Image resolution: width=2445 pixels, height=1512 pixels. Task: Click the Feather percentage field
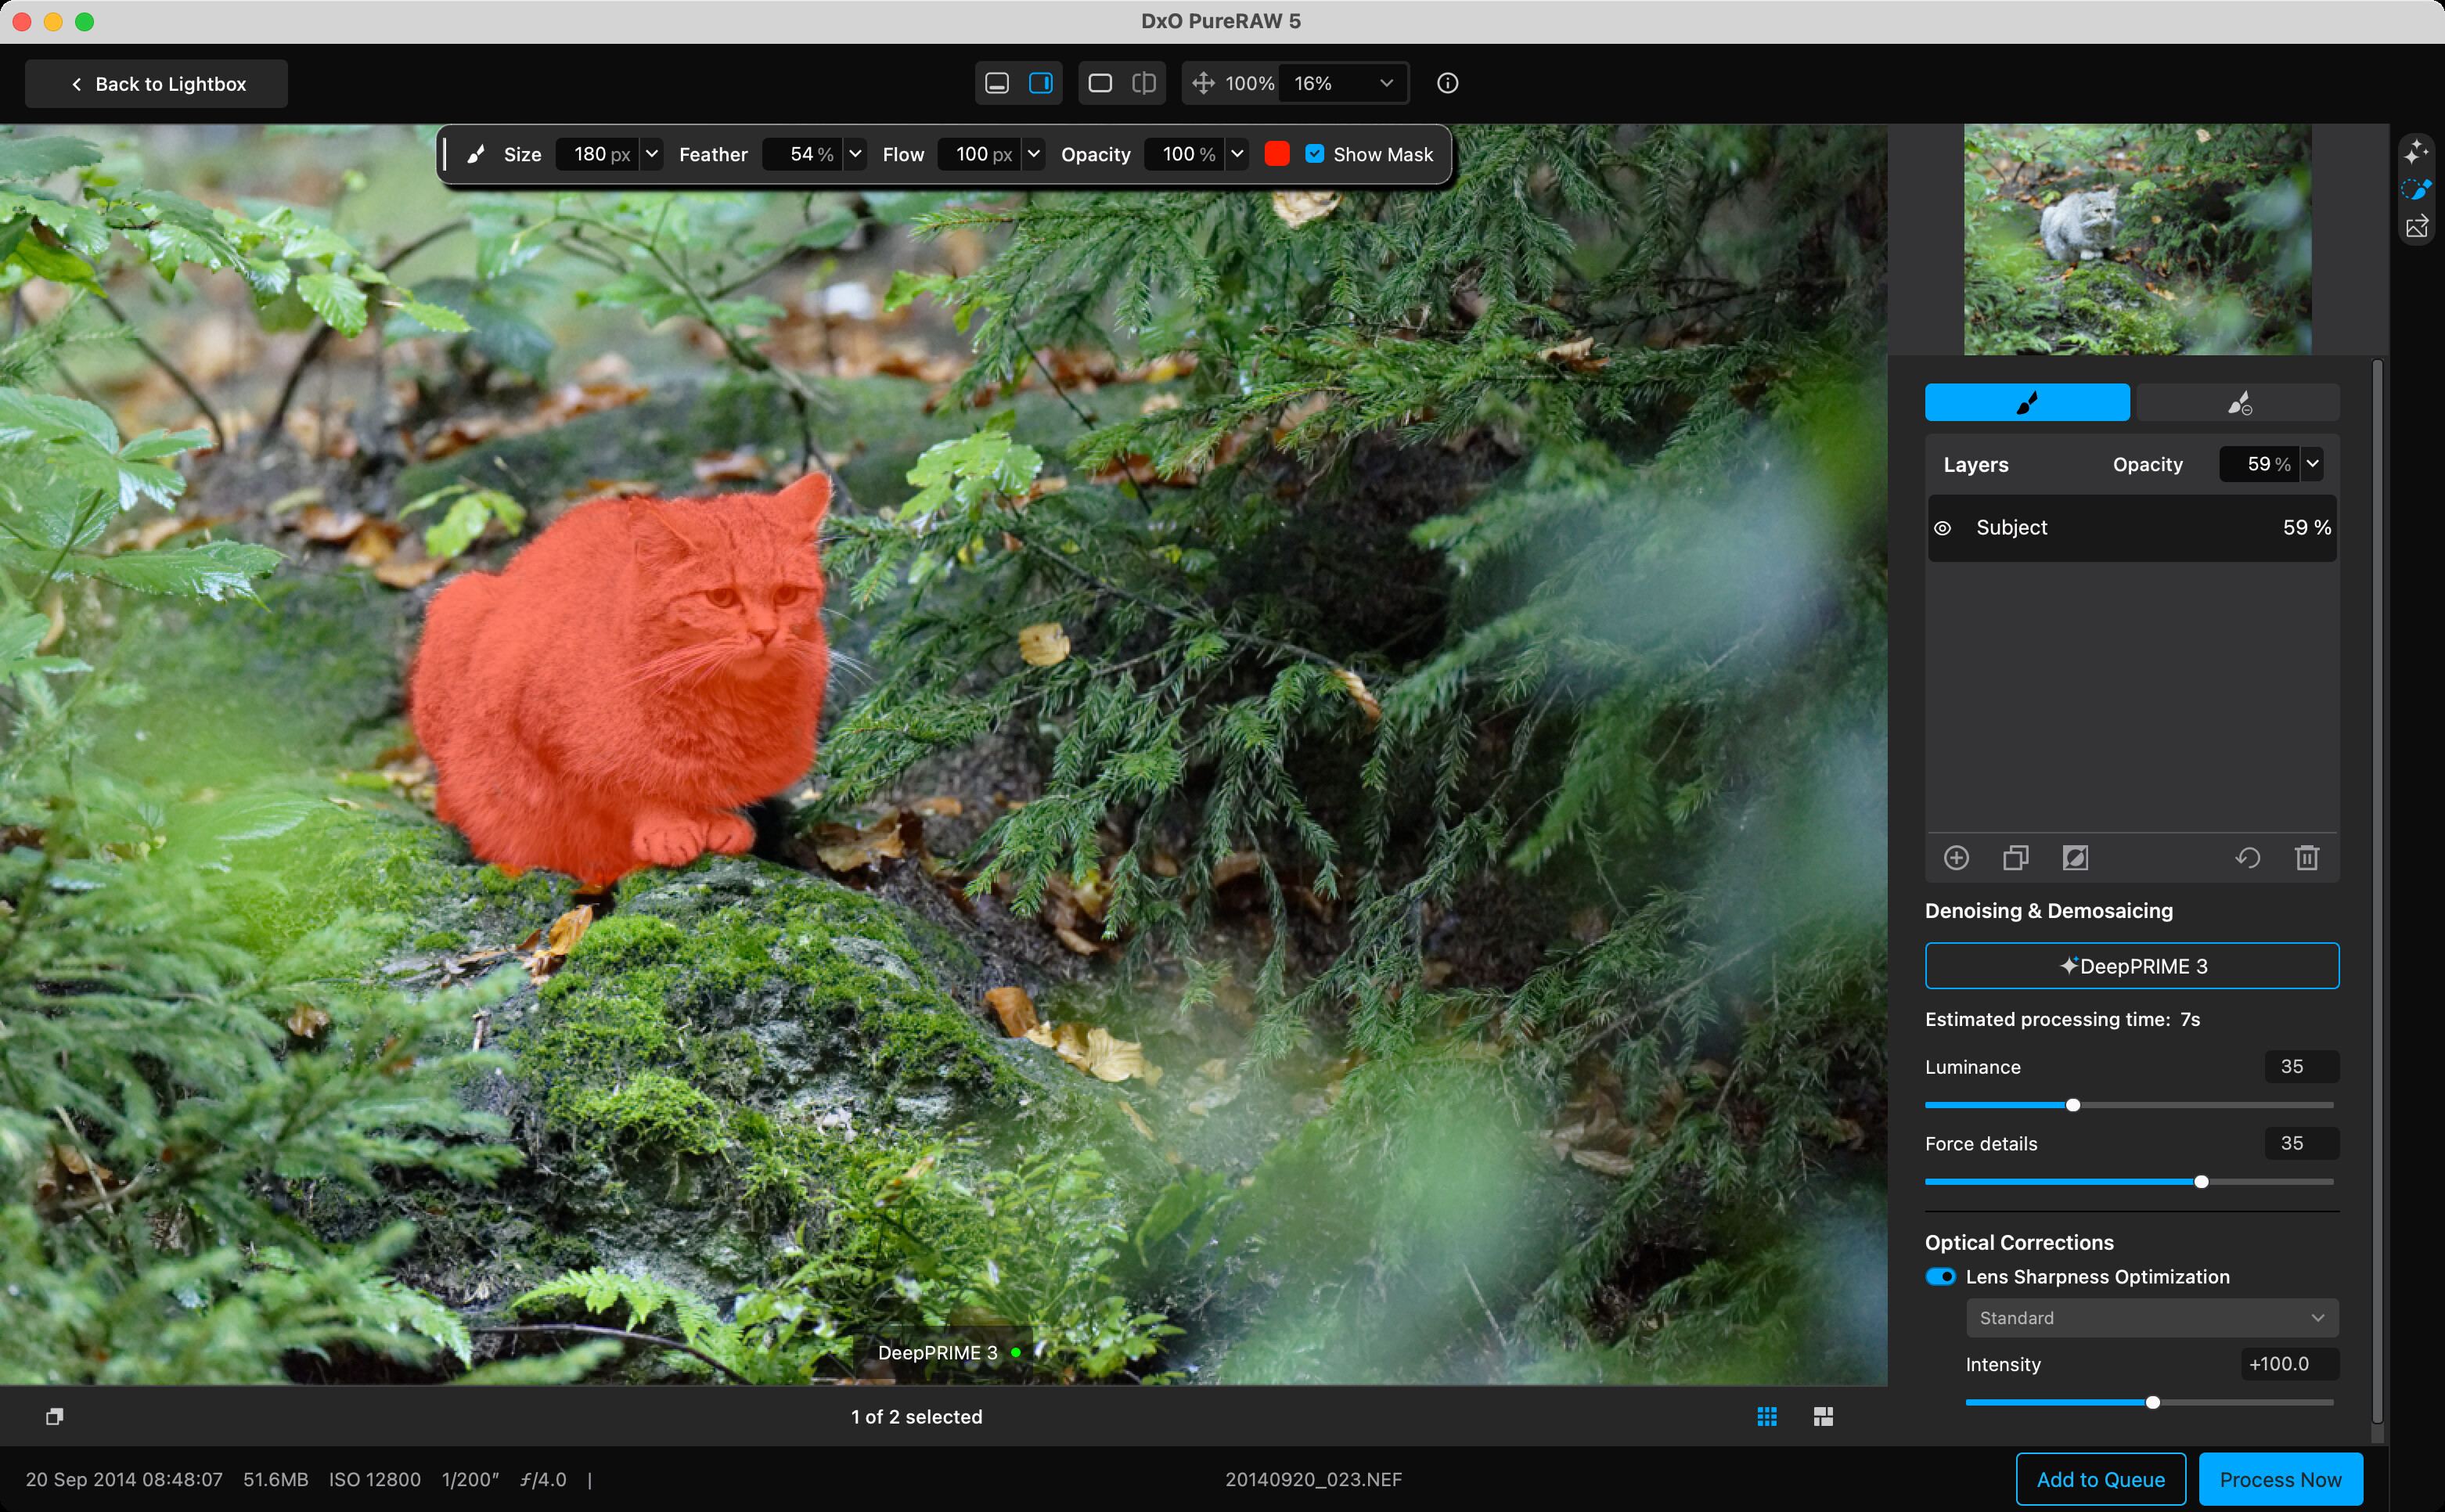click(803, 154)
